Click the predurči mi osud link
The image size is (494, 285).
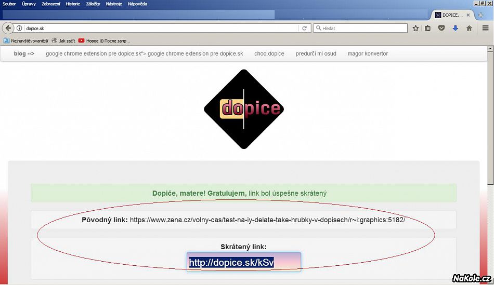tap(316, 53)
